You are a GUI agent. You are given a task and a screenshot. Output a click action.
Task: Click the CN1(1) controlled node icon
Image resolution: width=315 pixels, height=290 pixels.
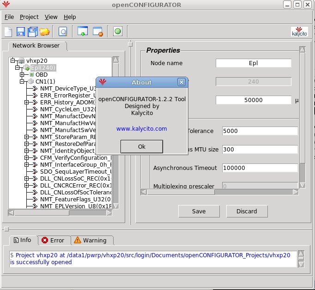31,81
